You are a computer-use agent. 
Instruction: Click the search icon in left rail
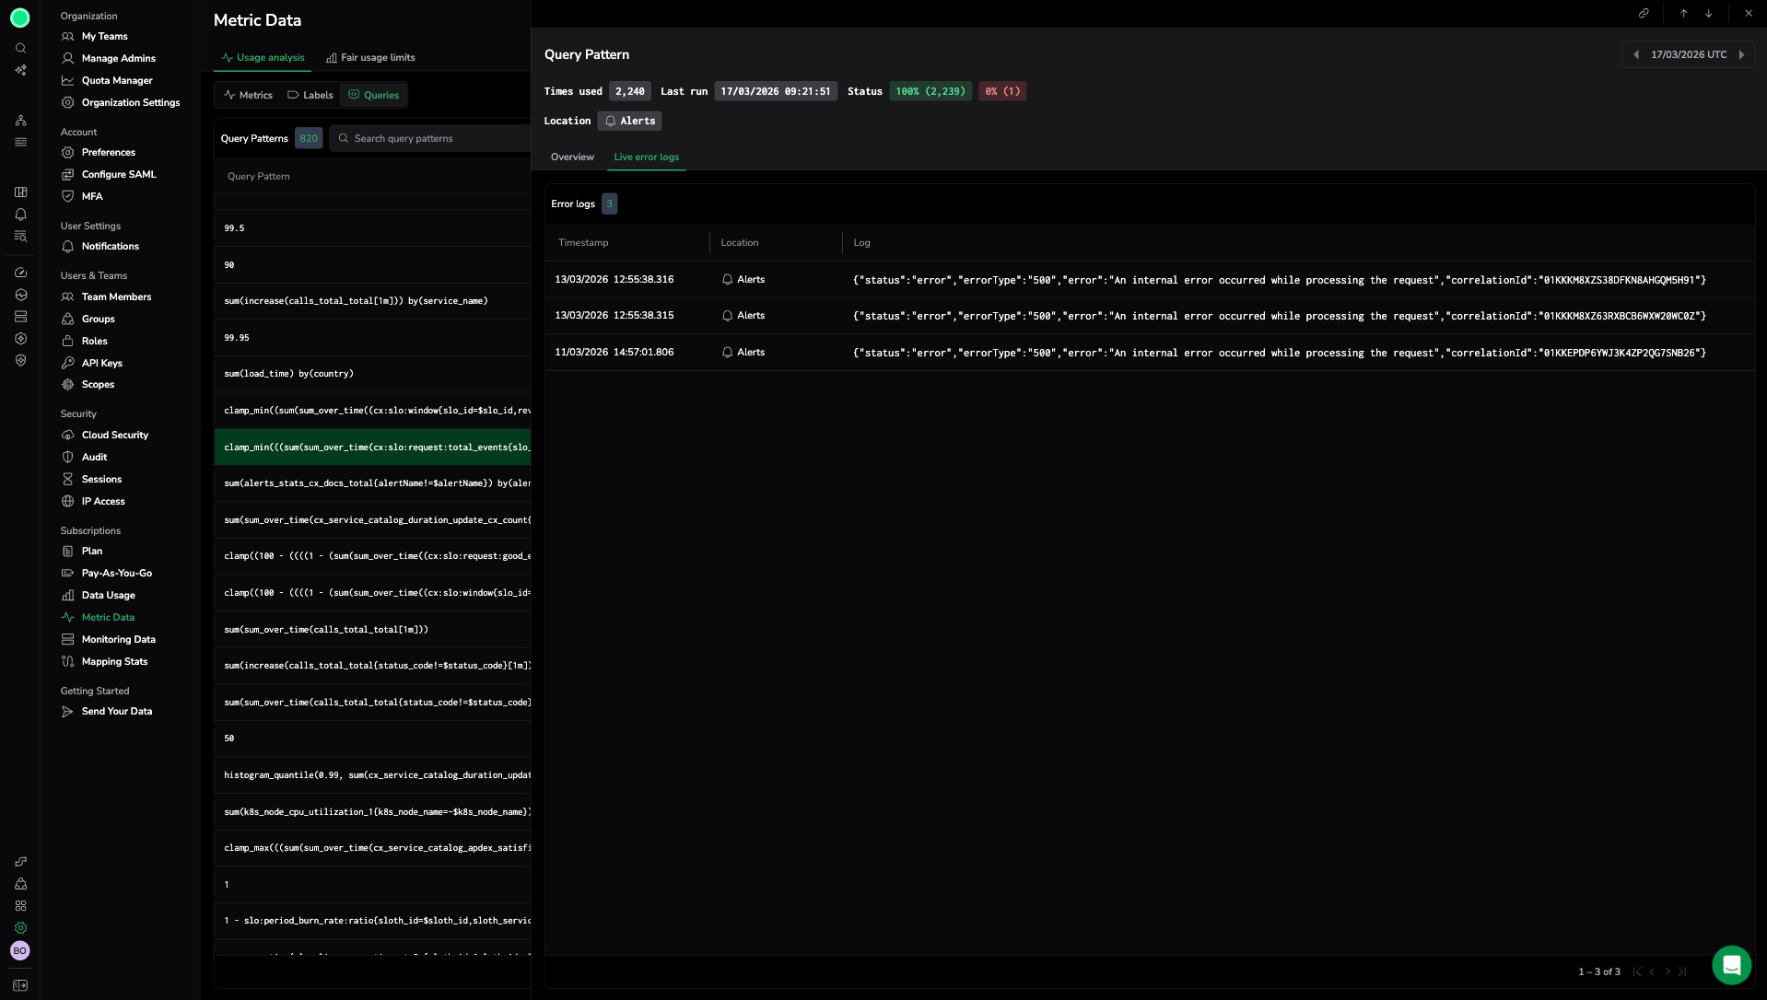[20, 48]
